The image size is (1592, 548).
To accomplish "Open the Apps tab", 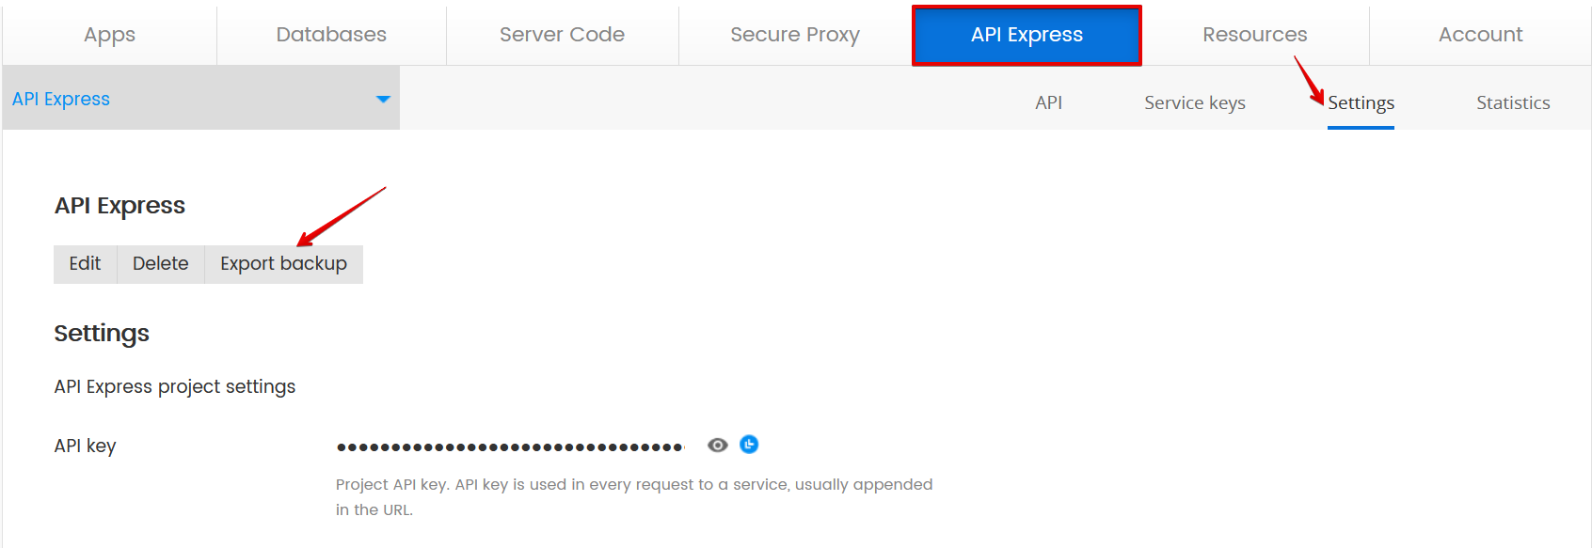I will point(110,35).
